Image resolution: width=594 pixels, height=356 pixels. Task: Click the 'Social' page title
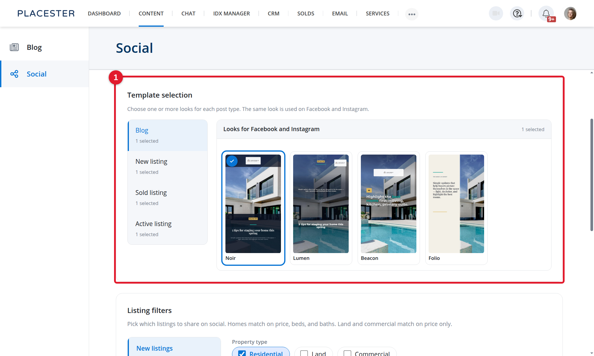coord(134,48)
